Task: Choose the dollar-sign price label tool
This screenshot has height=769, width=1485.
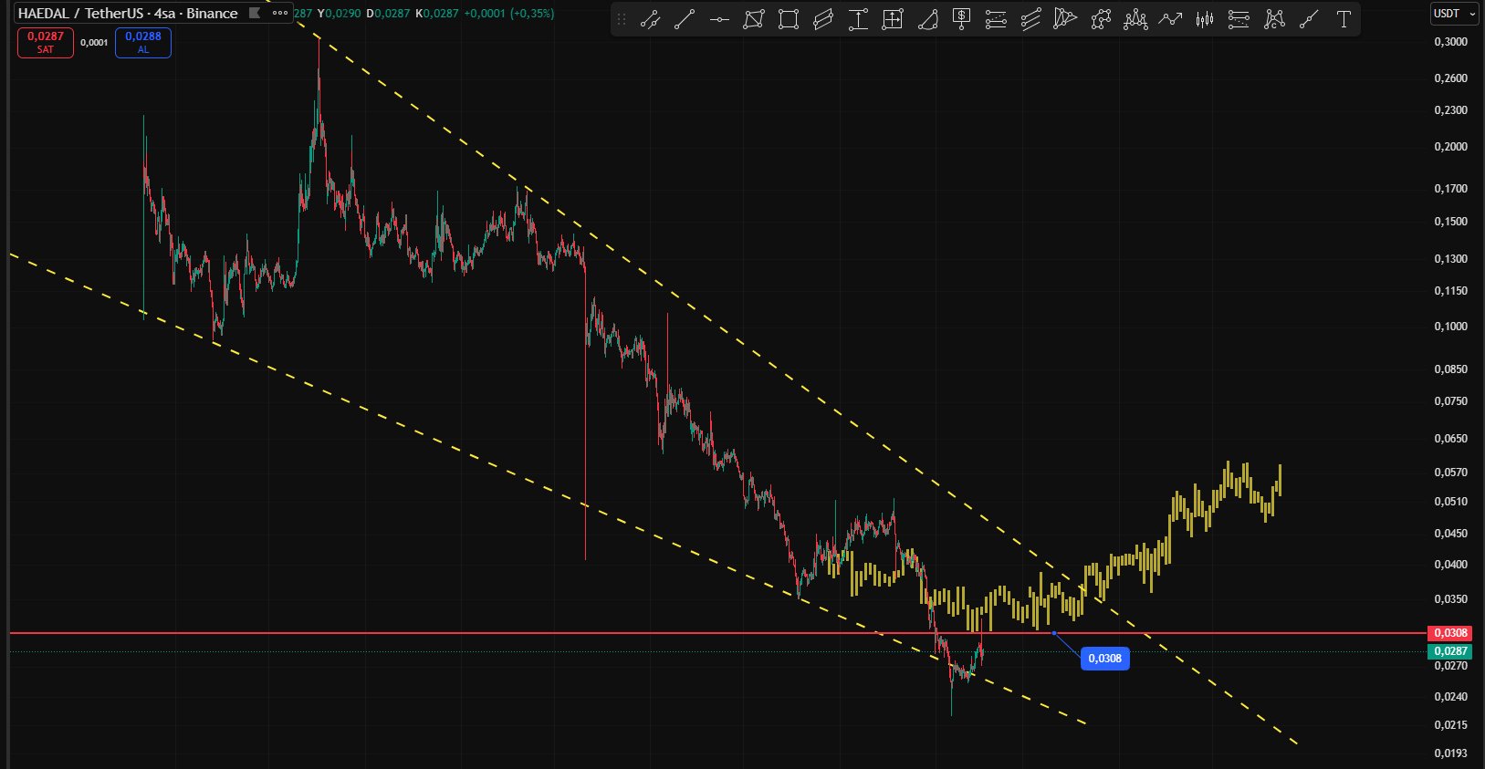Action: pos(962,19)
